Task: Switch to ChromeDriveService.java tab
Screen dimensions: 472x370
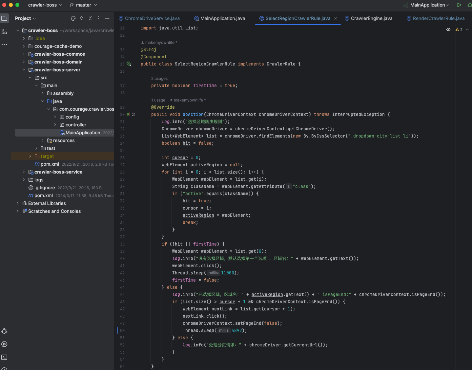Action: point(149,18)
